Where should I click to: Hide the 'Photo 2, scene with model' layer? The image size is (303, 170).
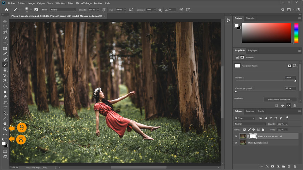click(236, 136)
